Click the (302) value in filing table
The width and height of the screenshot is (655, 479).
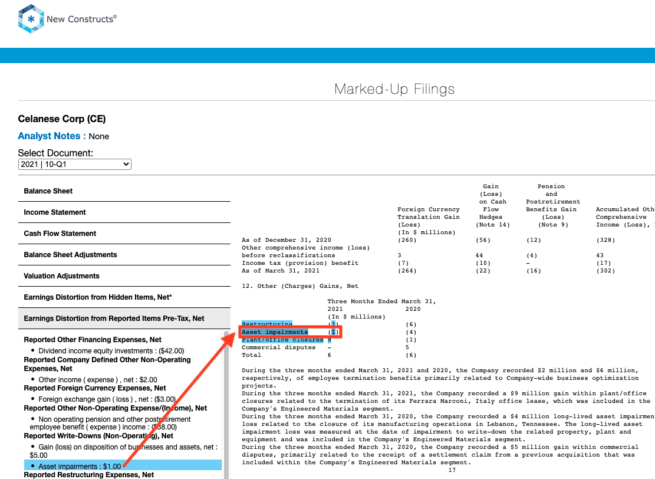605,271
